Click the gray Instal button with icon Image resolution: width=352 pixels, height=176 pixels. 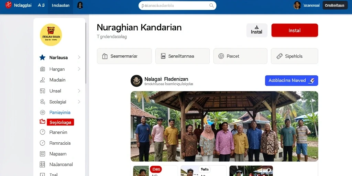pos(257,30)
